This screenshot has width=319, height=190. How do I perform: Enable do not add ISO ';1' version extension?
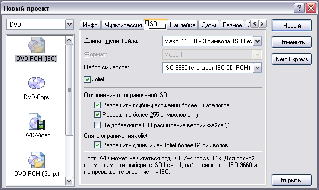coord(97,125)
